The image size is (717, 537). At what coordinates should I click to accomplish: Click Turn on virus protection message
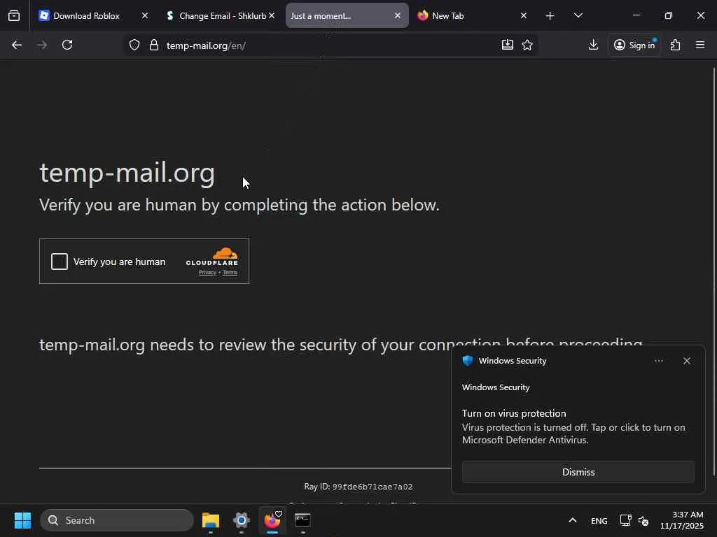(573, 427)
